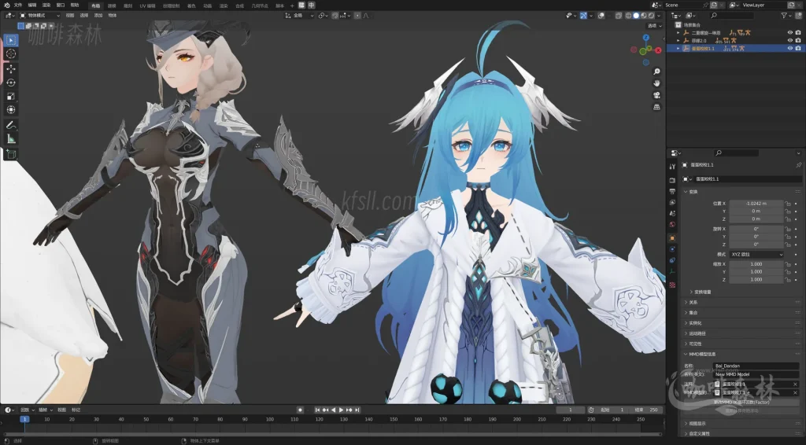Toggle proportional editing in header
This screenshot has width=806, height=445.
click(x=357, y=16)
